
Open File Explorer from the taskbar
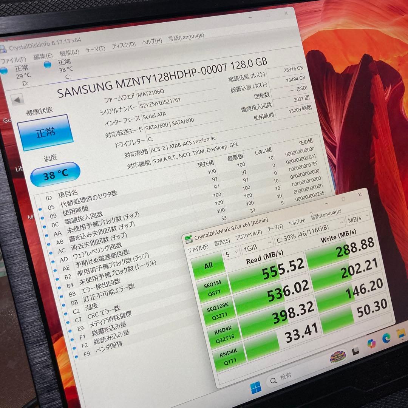pos(401,334)
